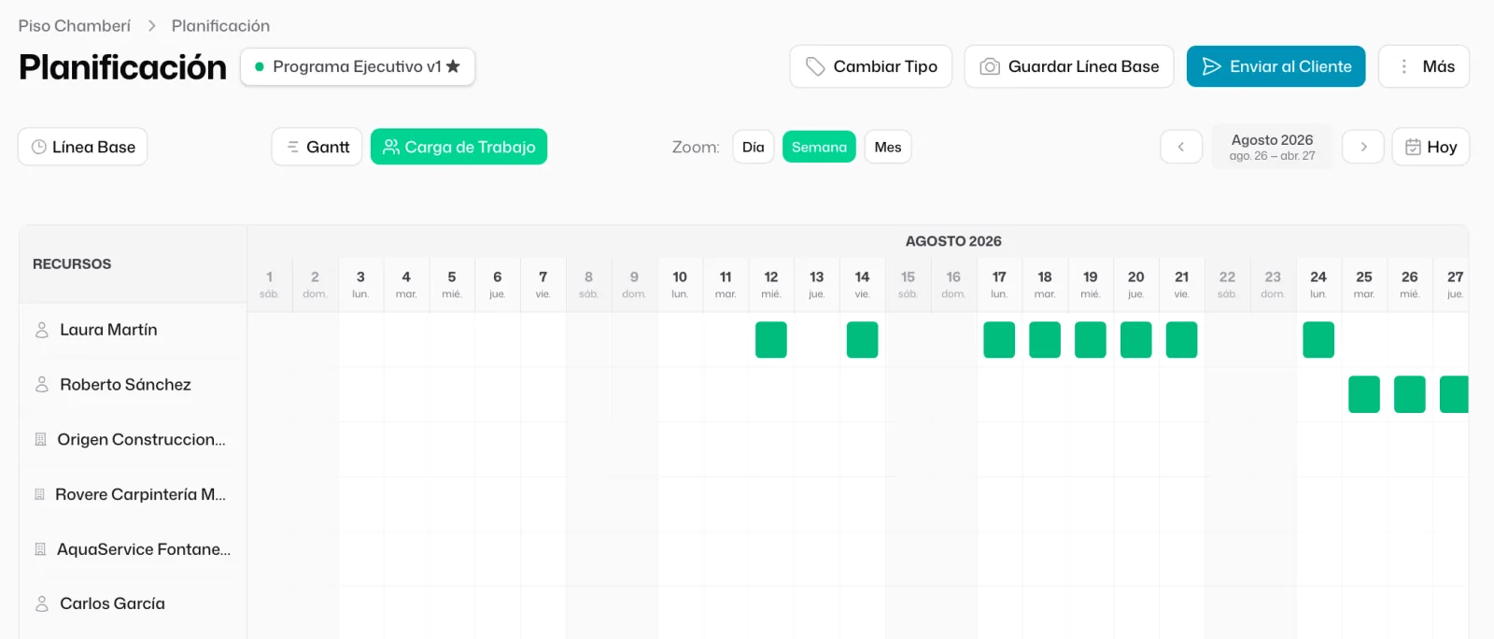Go to next period with right chevron
Image resolution: width=1494 pixels, height=639 pixels.
[x=1363, y=147]
